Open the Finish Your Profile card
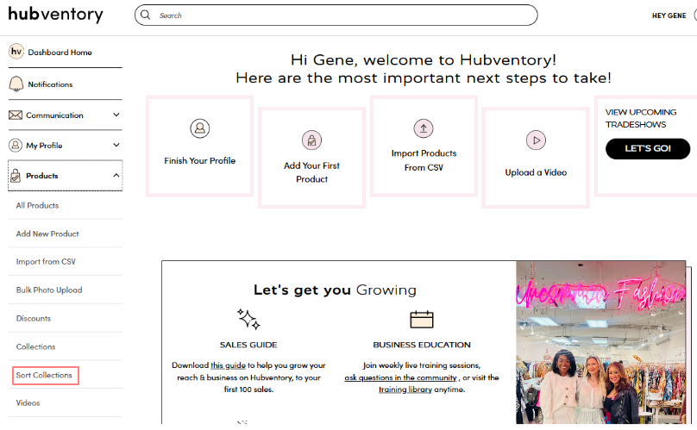The width and height of the screenshot is (697, 430). point(199,146)
